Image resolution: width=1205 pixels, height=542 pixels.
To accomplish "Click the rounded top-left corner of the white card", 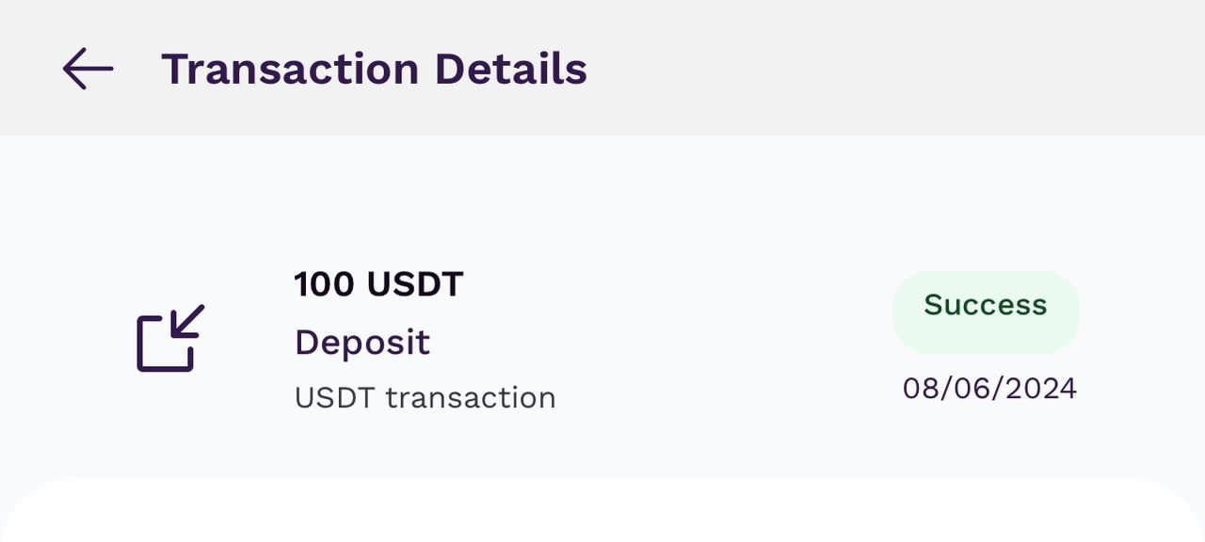I will [38, 508].
